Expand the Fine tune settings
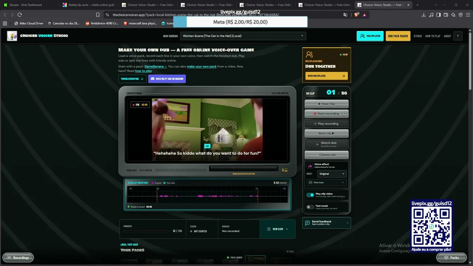473x266 pixels. pos(326,183)
